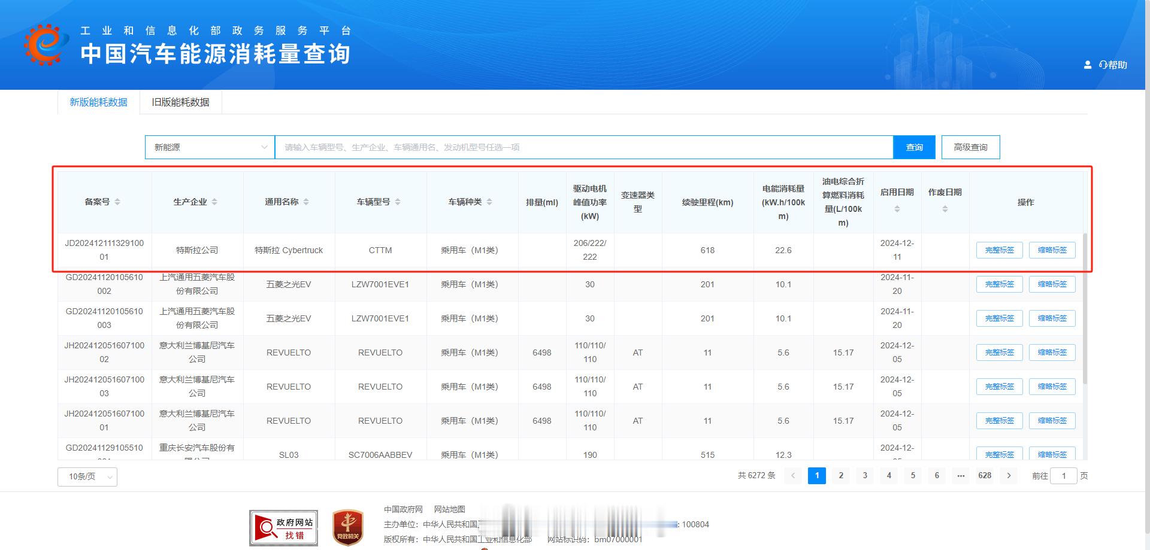Sort table by 生产企业 column
Viewport: 1150px width, 550px height.
tap(214, 202)
